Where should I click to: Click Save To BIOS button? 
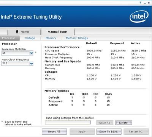pos(109,132)
